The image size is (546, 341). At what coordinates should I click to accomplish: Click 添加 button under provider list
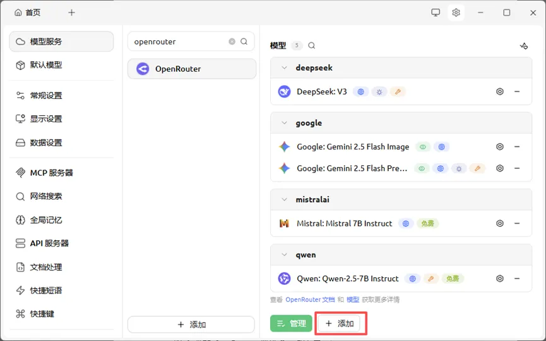pos(191,325)
